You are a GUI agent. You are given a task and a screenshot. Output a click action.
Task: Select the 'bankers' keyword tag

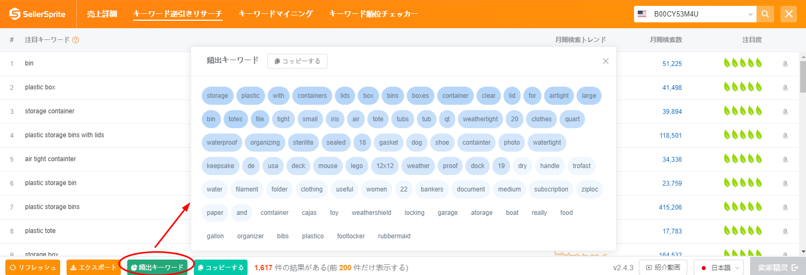point(432,189)
